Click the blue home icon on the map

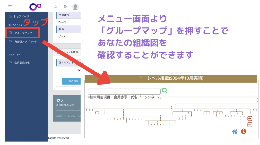[235, 131]
